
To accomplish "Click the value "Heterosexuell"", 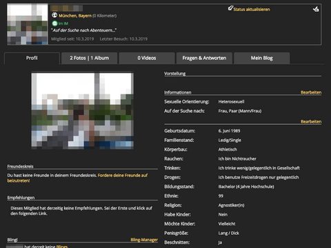I will coord(231,102).
